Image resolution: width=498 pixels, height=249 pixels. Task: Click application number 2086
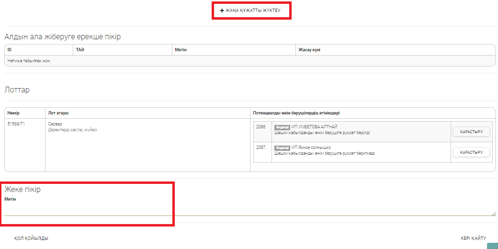click(x=260, y=127)
